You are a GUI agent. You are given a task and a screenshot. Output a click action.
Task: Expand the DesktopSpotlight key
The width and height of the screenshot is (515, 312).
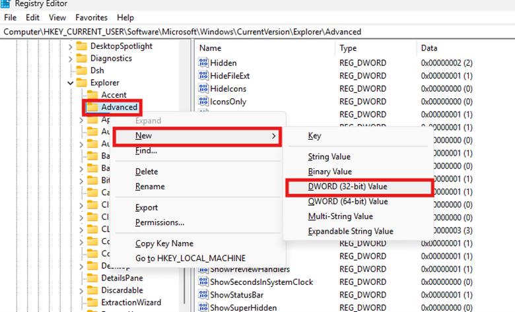[x=70, y=47]
